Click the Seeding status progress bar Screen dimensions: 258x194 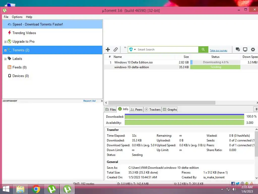pos(215,67)
